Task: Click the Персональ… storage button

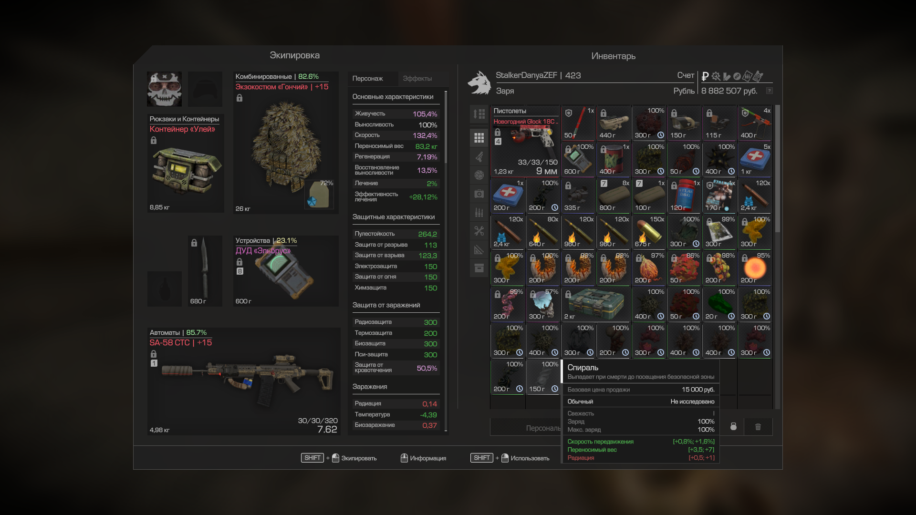Action: click(526, 428)
